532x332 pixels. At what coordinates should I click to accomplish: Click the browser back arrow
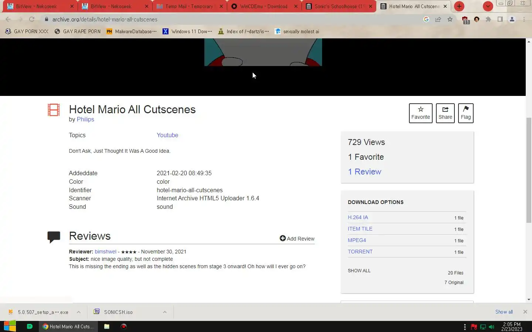pyautogui.click(x=8, y=19)
